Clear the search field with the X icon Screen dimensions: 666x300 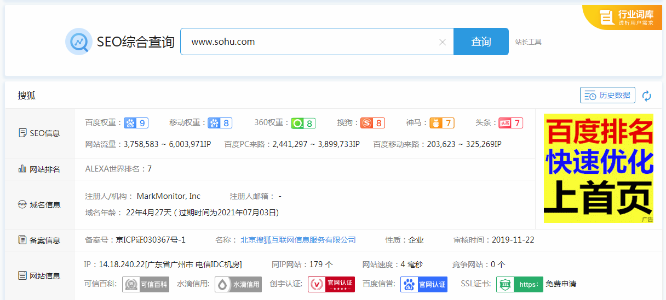tap(443, 42)
